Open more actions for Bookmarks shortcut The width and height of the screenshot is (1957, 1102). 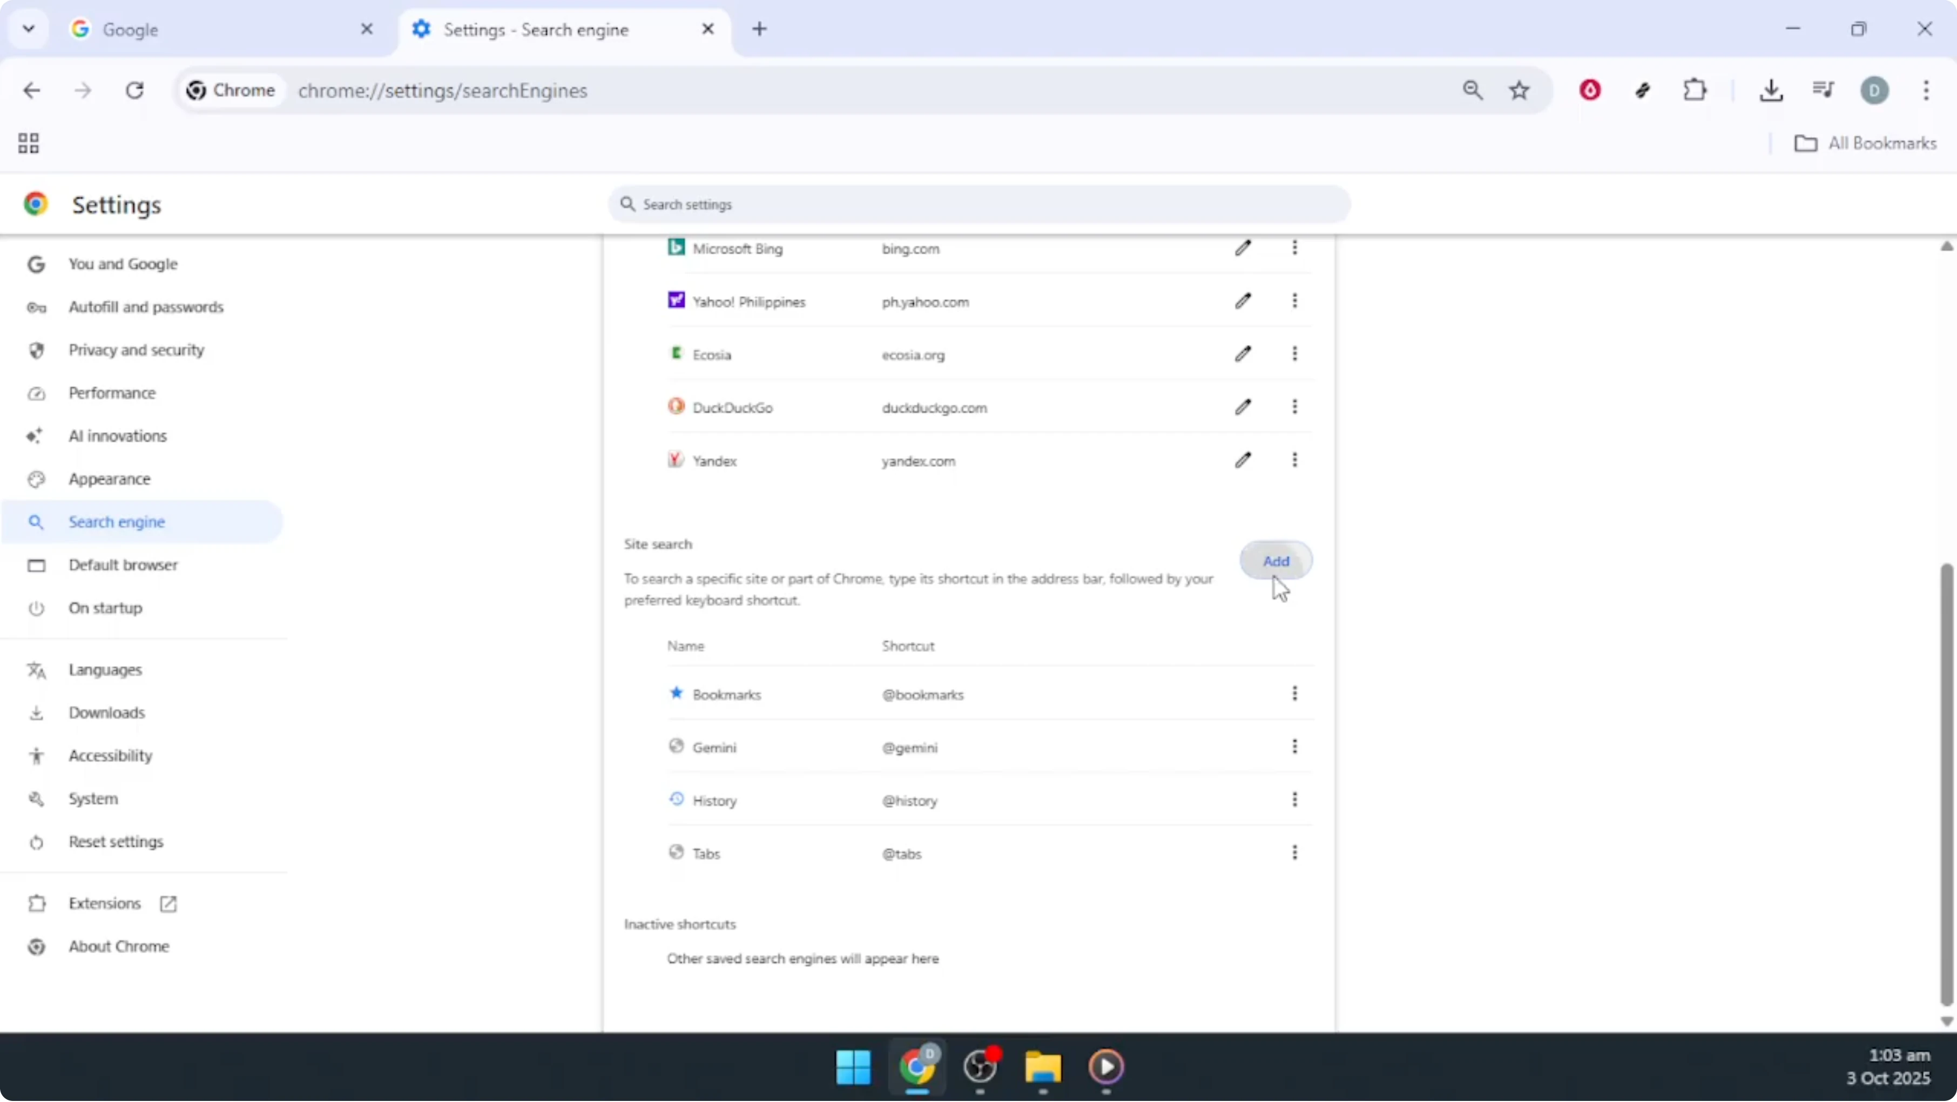point(1294,694)
